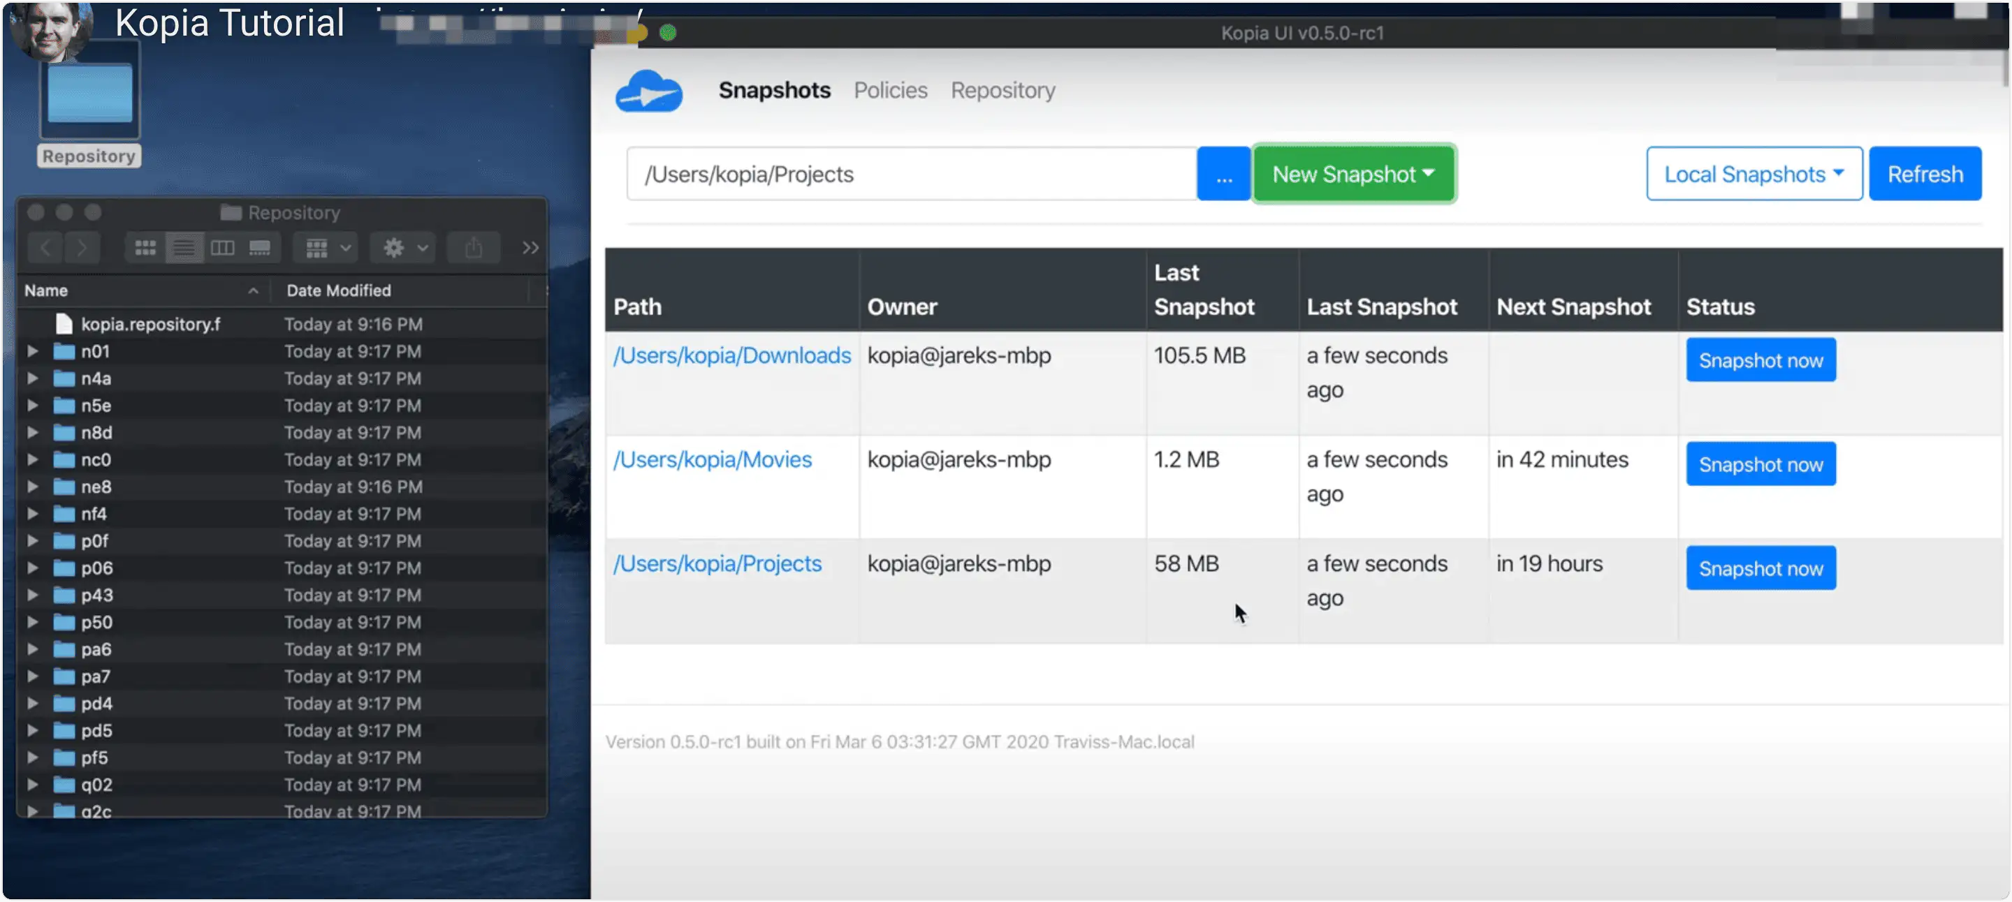Expand the n5e folder
Image resolution: width=2012 pixels, height=902 pixels.
tap(33, 405)
